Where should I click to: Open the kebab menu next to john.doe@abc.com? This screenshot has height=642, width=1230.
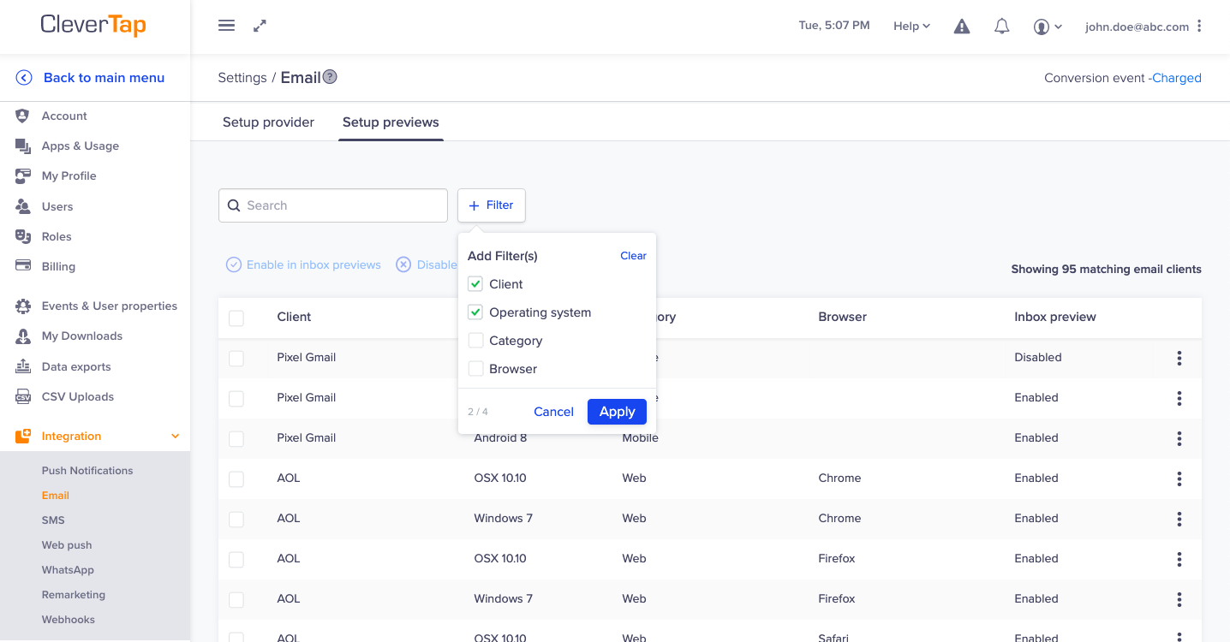point(1199,27)
